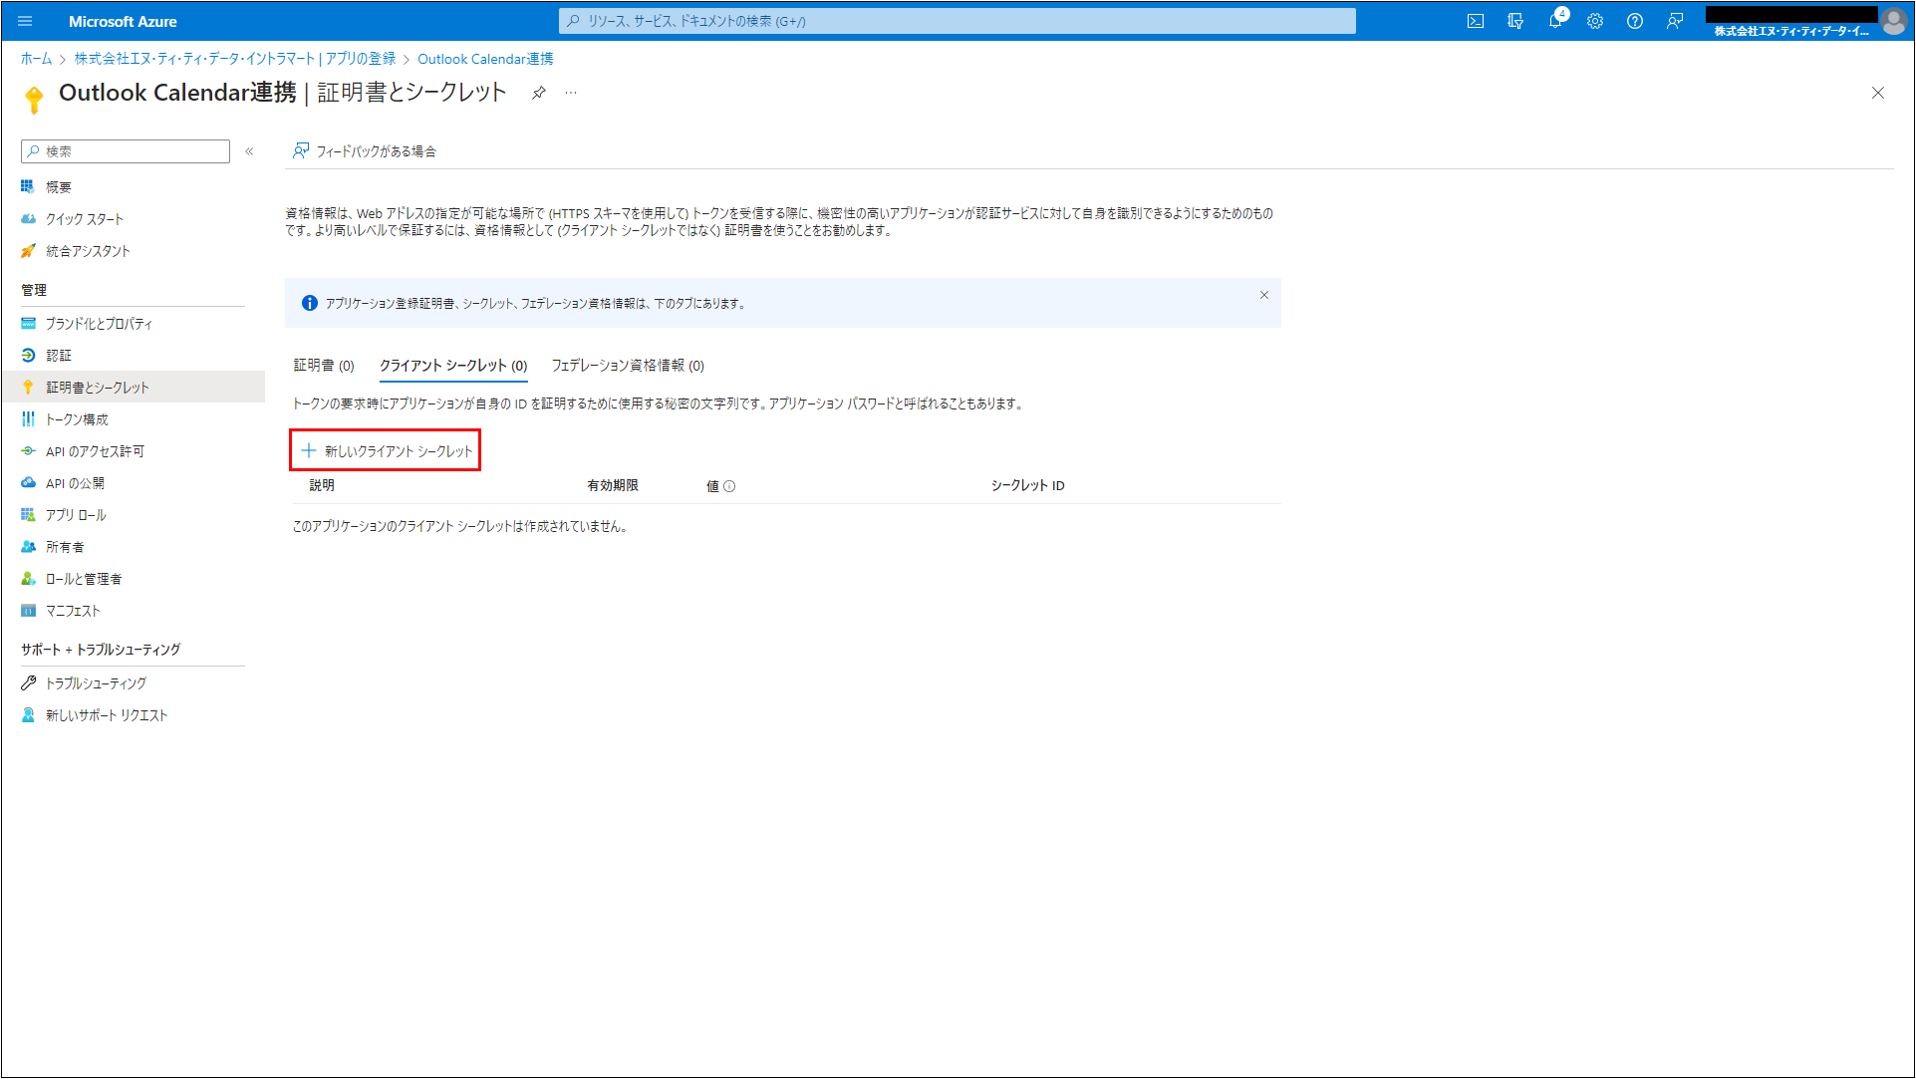1916x1079 pixels.
Task: Go to ホーム breadcrumb link
Action: click(36, 59)
